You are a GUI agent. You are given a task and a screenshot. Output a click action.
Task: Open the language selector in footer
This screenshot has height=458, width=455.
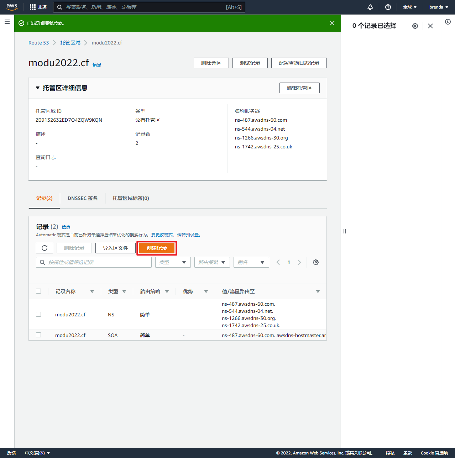pyautogui.click(x=37, y=453)
